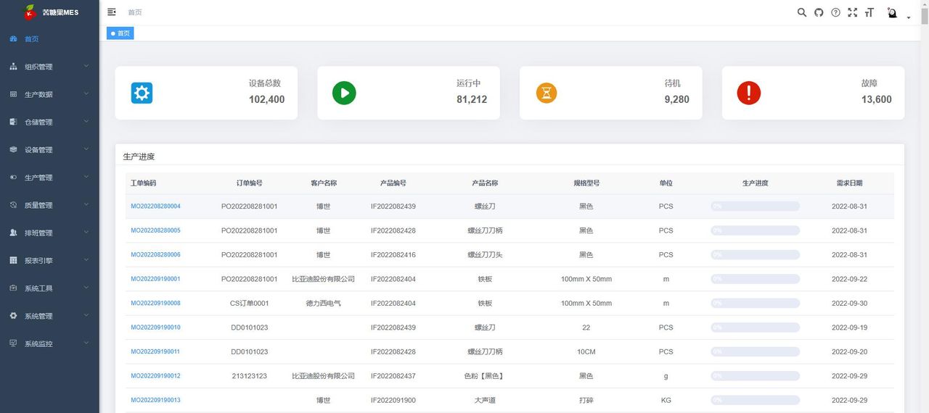Click the 首页 dashboard sidebar icon
929x413 pixels.
[13, 39]
